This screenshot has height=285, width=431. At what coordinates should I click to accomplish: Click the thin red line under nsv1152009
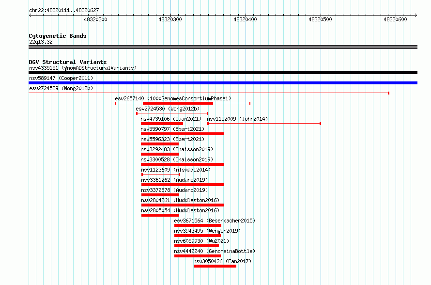[x=264, y=124]
